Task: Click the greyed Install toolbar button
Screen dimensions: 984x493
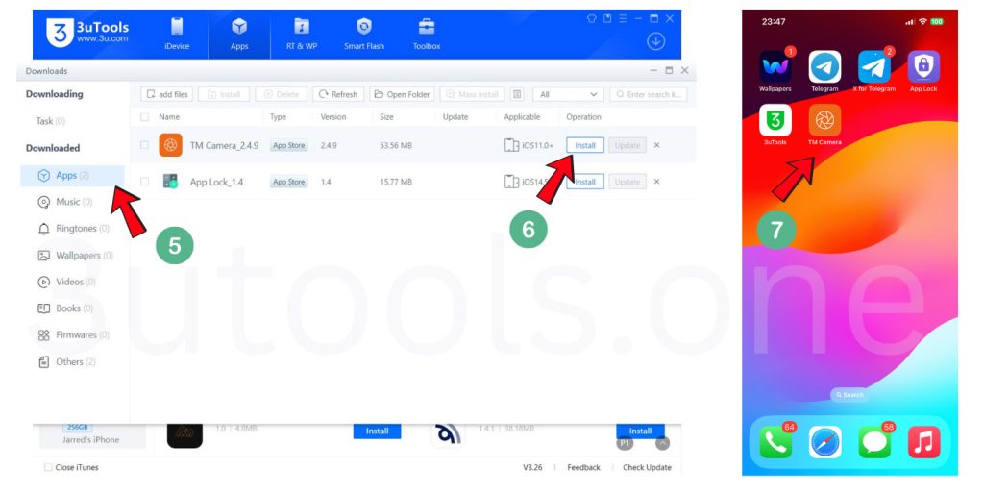Action: tap(224, 94)
